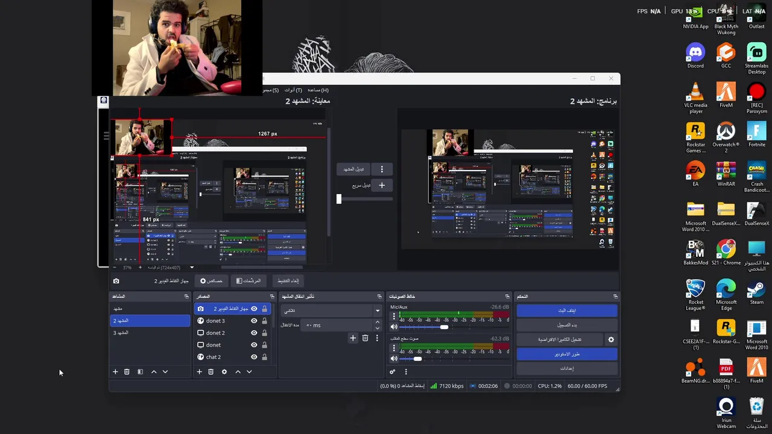Viewport: 772px width, 434px height.
Task: Open Mic/Aux three-dot options menu
Action: click(x=394, y=316)
